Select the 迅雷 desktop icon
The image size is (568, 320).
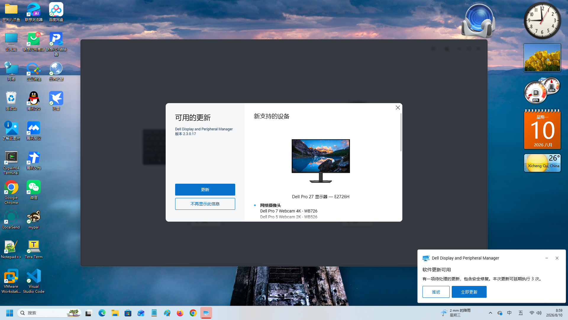coord(56,101)
